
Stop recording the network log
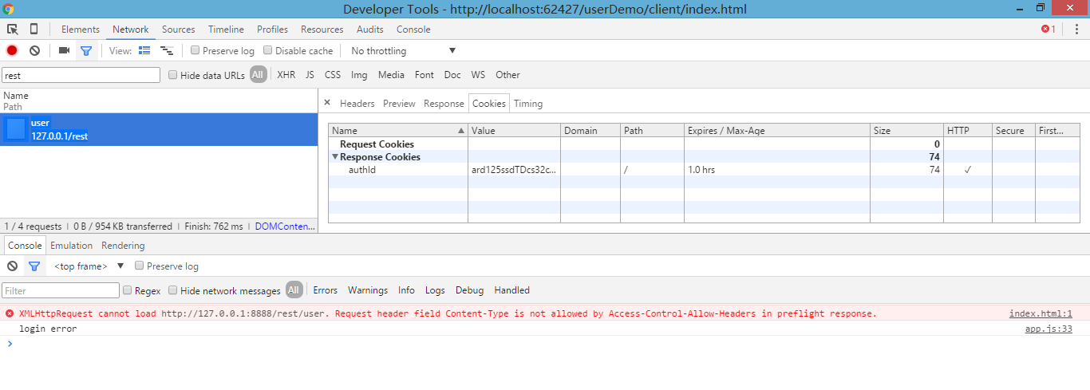(12, 50)
